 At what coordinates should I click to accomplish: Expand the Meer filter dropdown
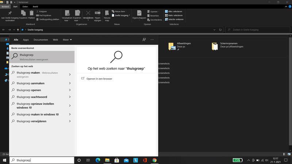pos(68,39)
